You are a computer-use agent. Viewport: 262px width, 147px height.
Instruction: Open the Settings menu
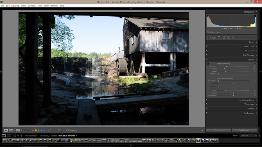32,6
